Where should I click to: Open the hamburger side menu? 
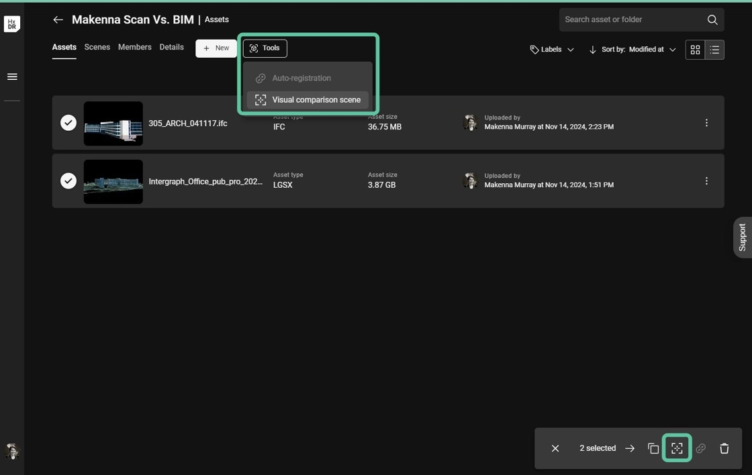12,76
